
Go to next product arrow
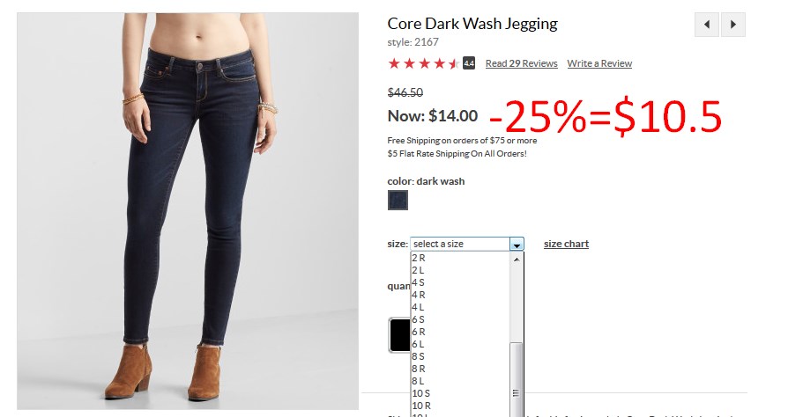733,25
